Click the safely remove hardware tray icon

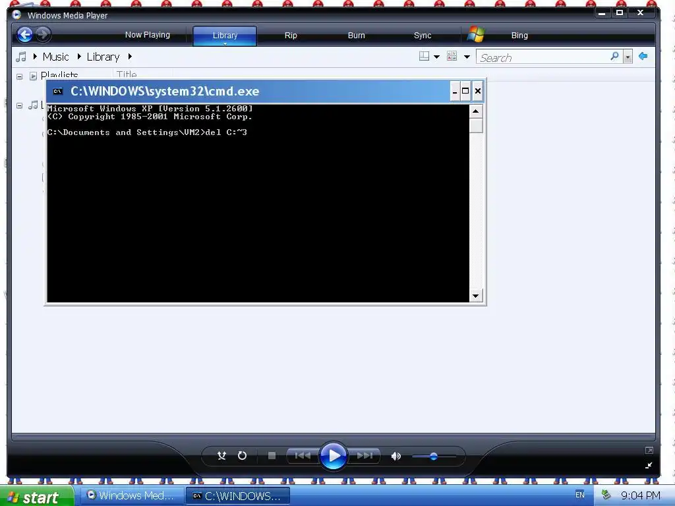coord(606,495)
